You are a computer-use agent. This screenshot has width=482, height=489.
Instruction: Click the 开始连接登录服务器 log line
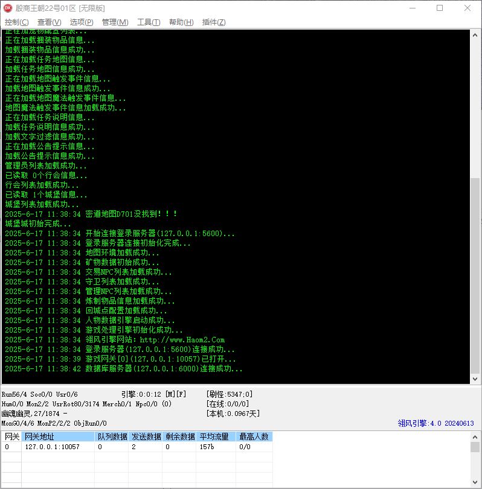click(x=120, y=233)
